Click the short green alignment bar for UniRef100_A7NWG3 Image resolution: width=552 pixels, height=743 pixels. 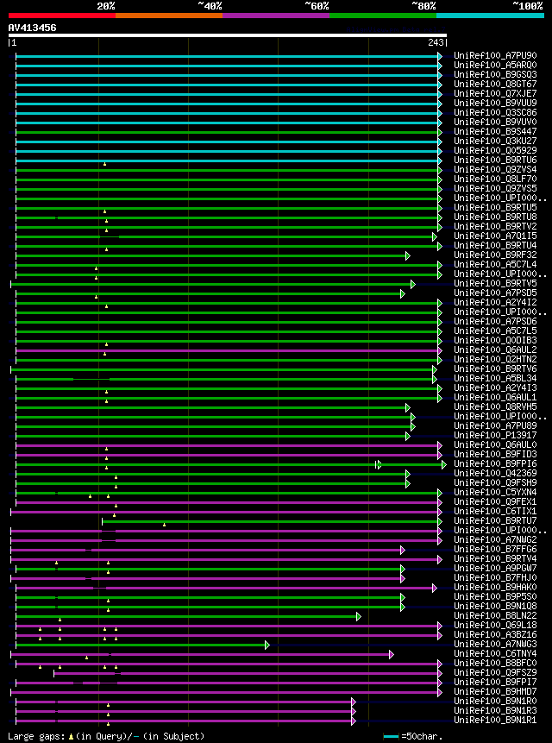point(142,645)
